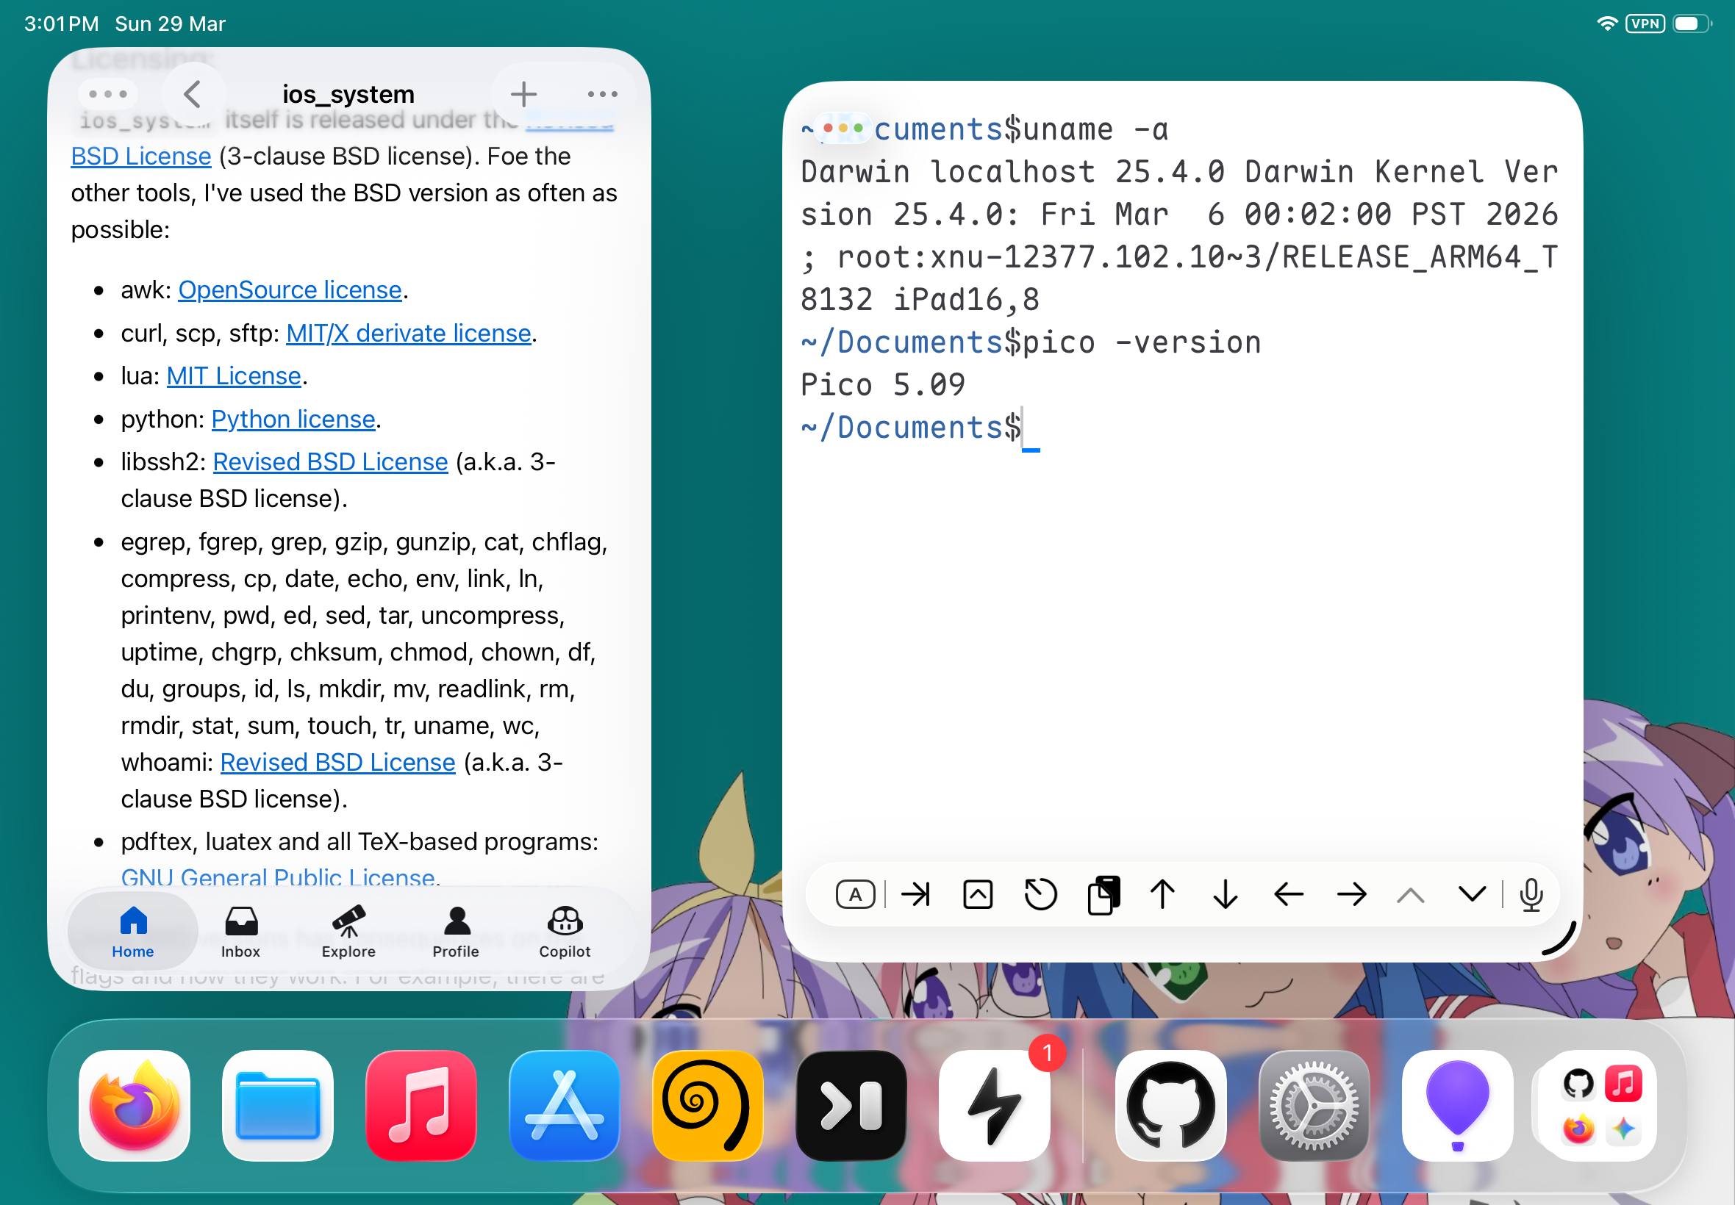Tap the tab key arrow icon
The height and width of the screenshot is (1205, 1735).
[916, 896]
